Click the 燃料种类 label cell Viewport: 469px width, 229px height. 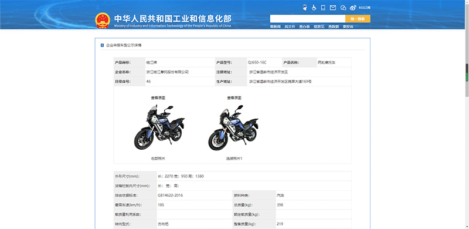(254, 196)
